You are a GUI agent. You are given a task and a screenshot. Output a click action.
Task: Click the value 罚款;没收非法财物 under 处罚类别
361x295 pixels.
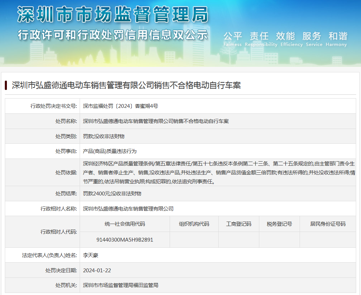[x=103, y=136]
